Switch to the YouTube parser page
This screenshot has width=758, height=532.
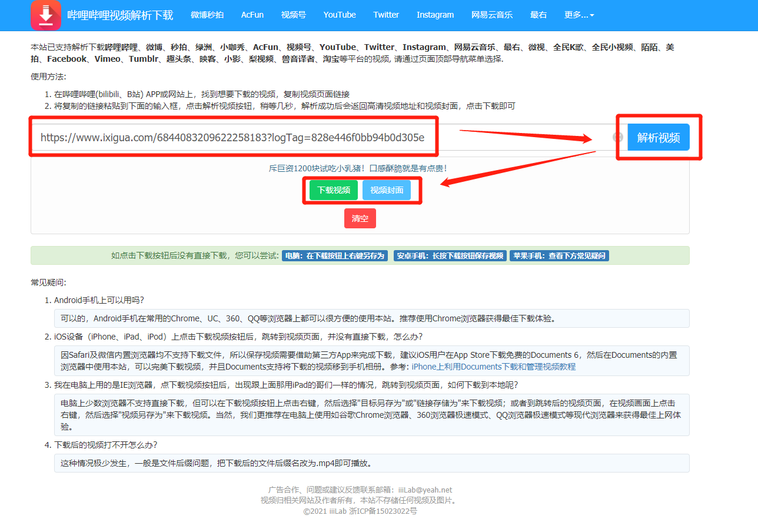[340, 15]
